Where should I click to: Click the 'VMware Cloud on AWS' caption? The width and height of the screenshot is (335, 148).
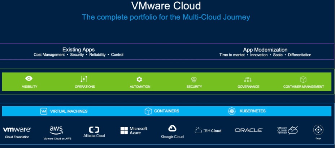57,139
